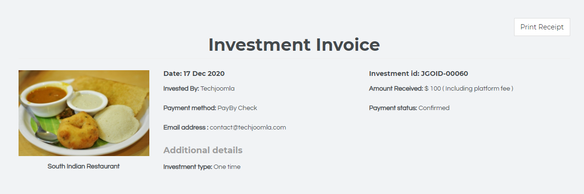The height and width of the screenshot is (194, 584).
Task: Click the Payment method label
Action: 189,108
